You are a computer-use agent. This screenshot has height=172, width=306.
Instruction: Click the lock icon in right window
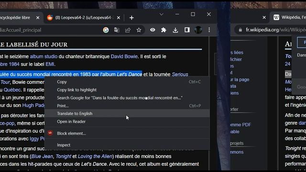click(x=240, y=30)
